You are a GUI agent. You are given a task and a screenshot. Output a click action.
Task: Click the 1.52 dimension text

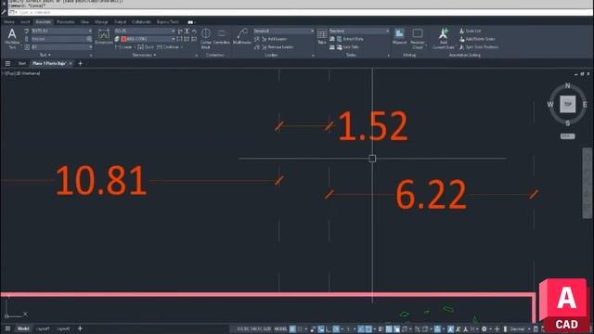click(x=373, y=126)
